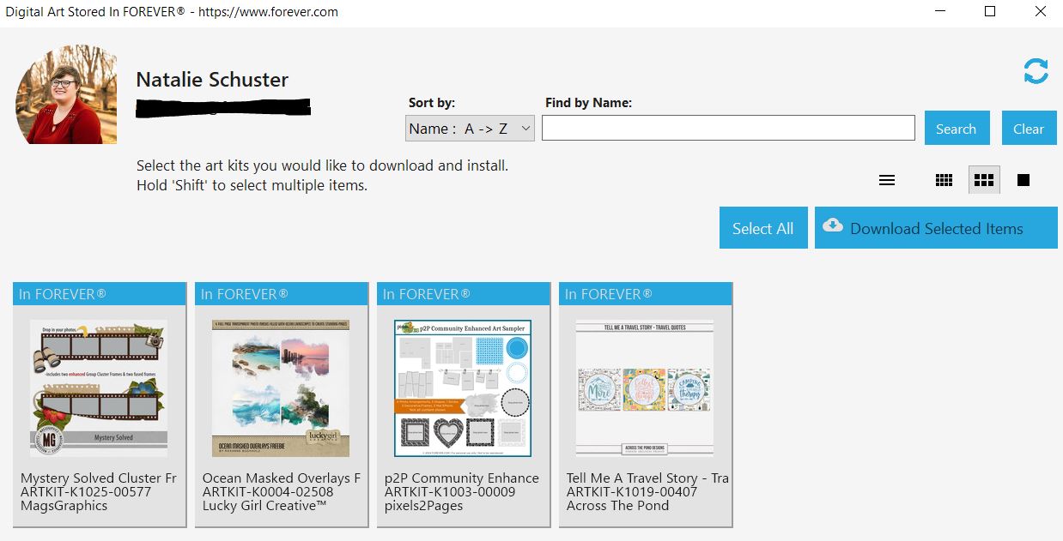The height and width of the screenshot is (541, 1063).
Task: Click the MagsGraphics designer name
Action: coord(64,506)
